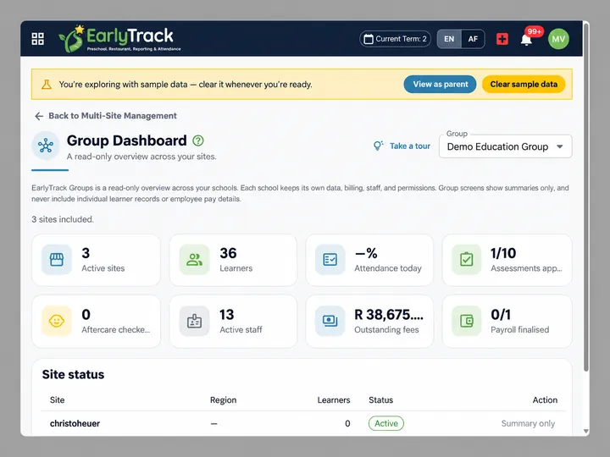The width and height of the screenshot is (610, 457).
Task: Click the christoheuer site row name
Action: pos(75,424)
